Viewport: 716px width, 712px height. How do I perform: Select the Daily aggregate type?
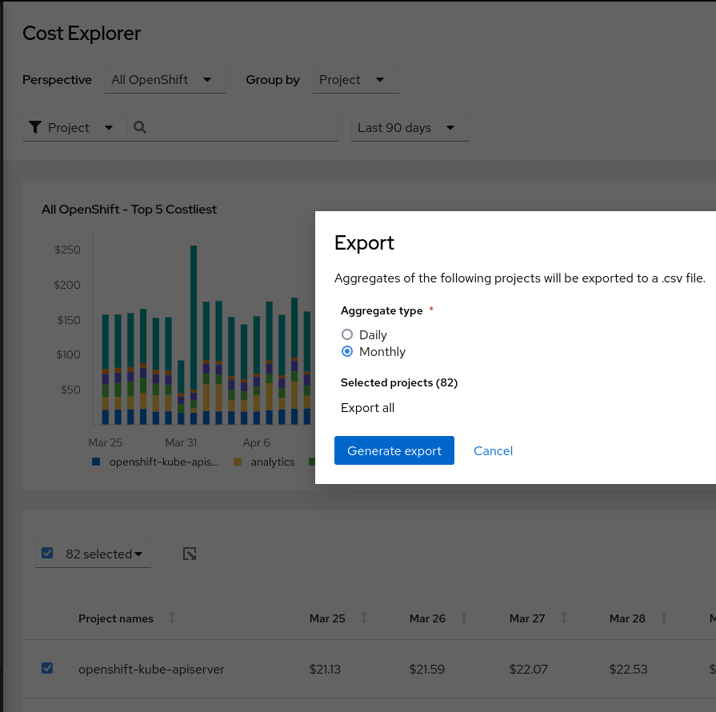[347, 334]
